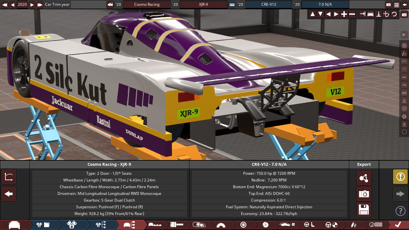The image size is (409, 230).
Task: Edit the CRE-V12 engine family name
Action: click(x=268, y=4)
